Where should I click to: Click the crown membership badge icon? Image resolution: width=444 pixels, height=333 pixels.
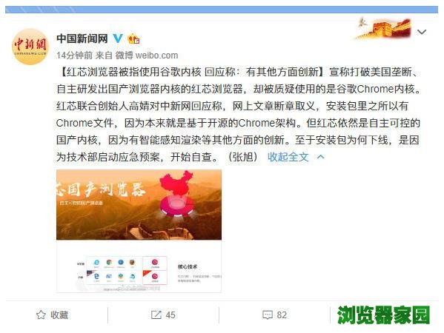[133, 38]
